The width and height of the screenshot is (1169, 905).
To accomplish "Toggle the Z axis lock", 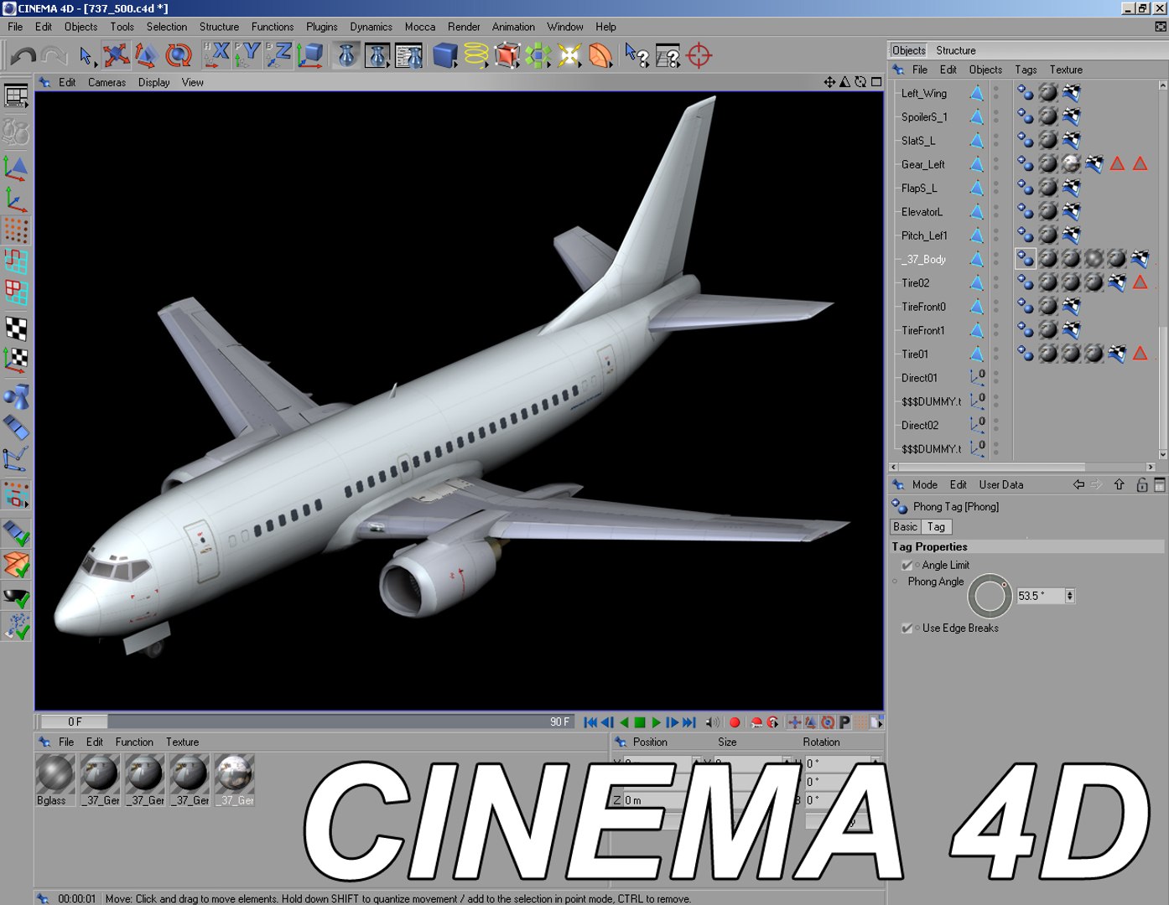I will coord(278,55).
